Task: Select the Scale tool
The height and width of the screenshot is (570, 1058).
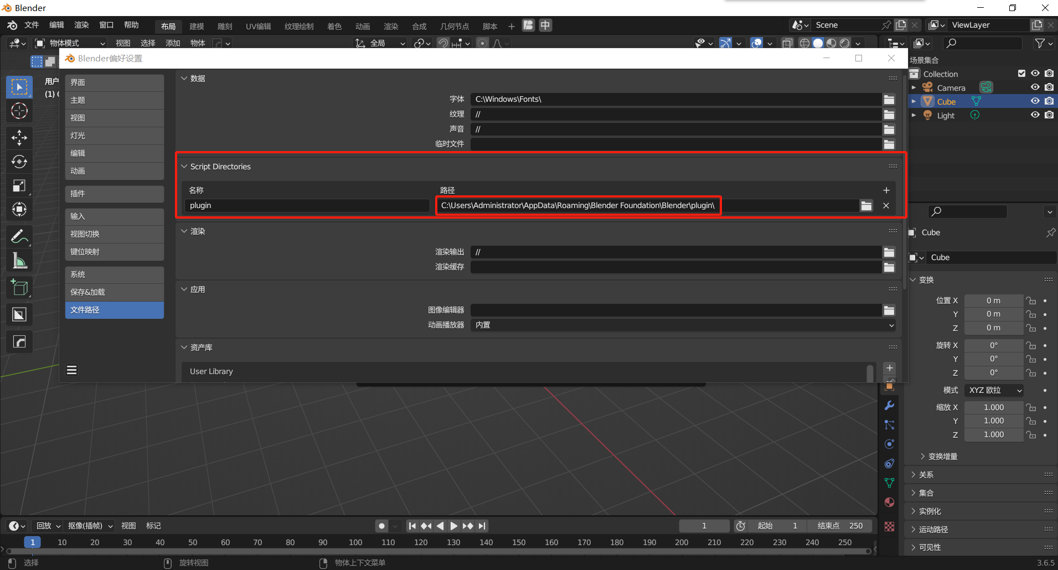Action: [x=19, y=185]
